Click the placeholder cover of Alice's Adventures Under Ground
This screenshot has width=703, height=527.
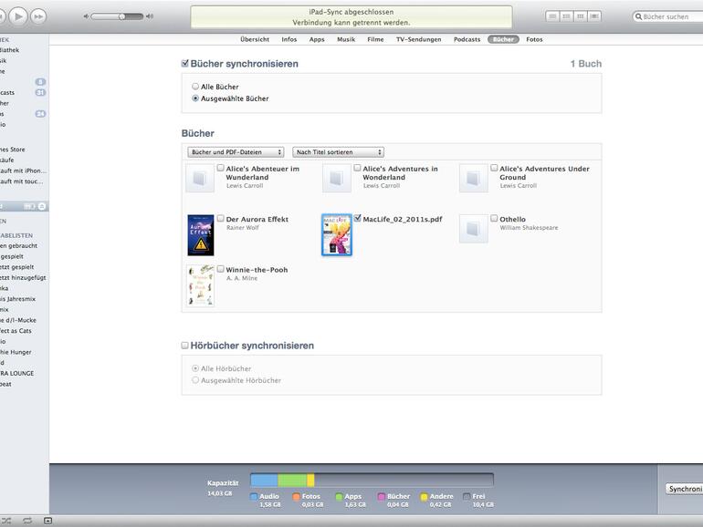point(474,178)
